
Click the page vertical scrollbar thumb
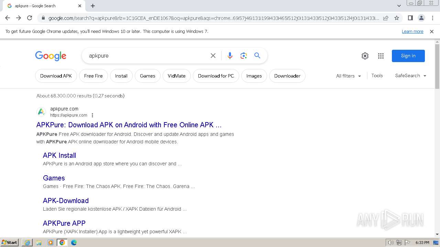pos(437,67)
